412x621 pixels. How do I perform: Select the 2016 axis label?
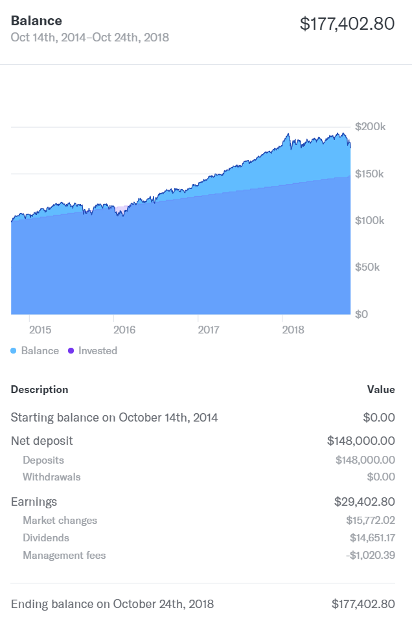(x=124, y=330)
